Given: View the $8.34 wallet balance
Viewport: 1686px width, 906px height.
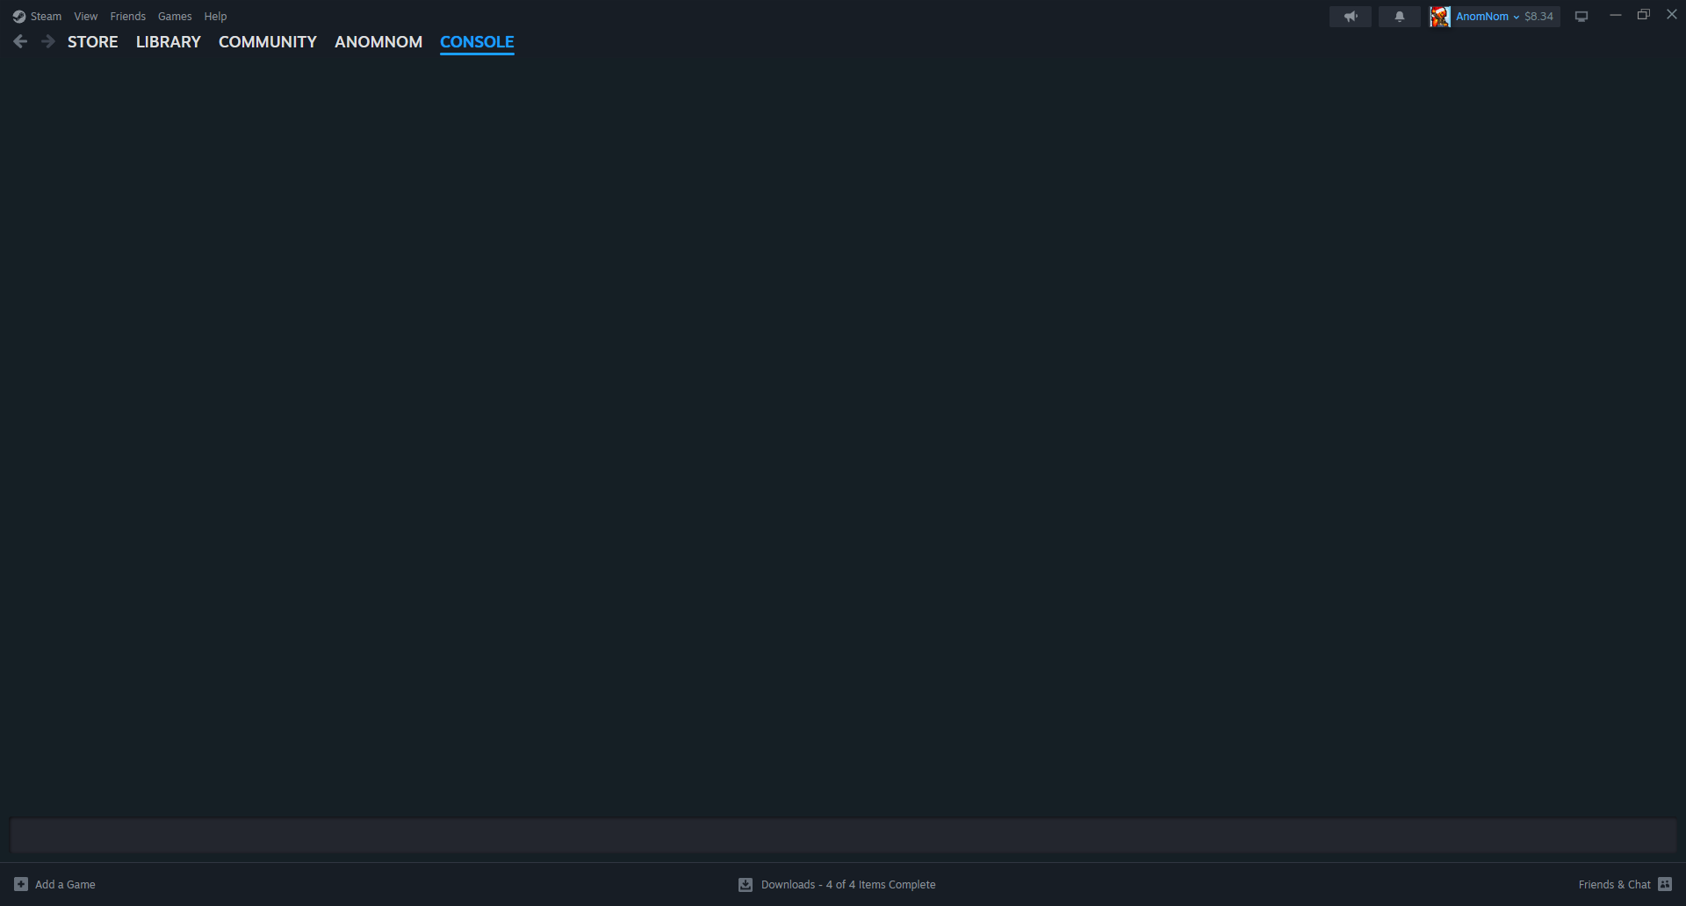Looking at the screenshot, I should 1538,17.
